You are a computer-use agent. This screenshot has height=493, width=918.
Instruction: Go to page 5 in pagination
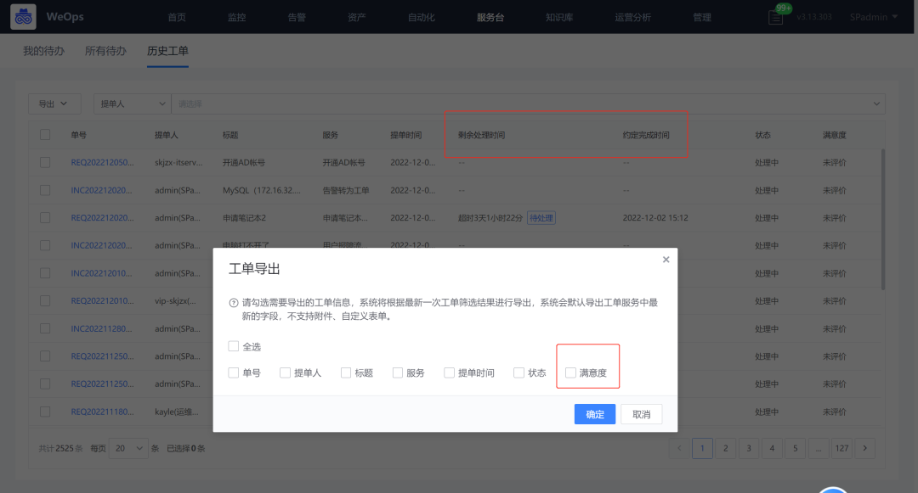click(795, 448)
